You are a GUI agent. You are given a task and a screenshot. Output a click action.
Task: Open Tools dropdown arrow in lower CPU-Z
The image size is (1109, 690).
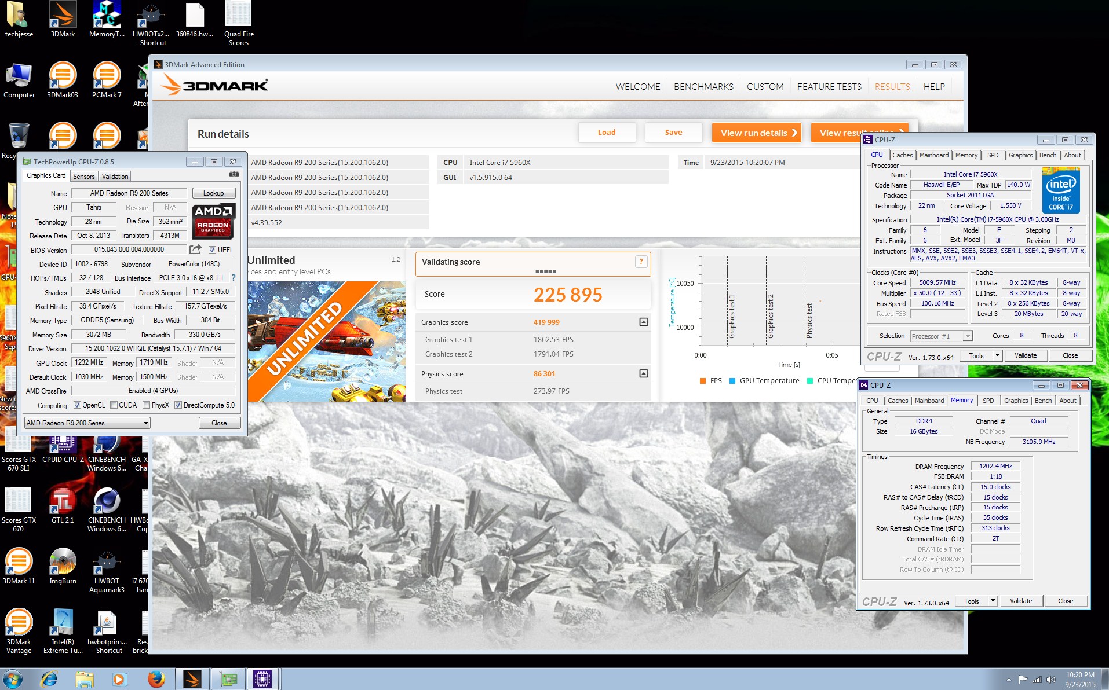click(x=993, y=601)
